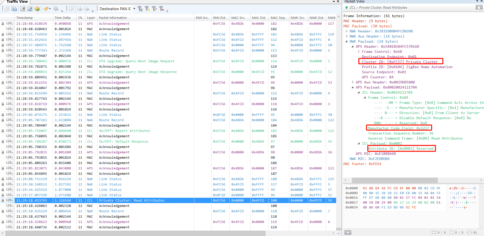The image size is (484, 236).
Task: Click the Traffic View horizontal scrollbar thumb
Action: coord(135,233)
